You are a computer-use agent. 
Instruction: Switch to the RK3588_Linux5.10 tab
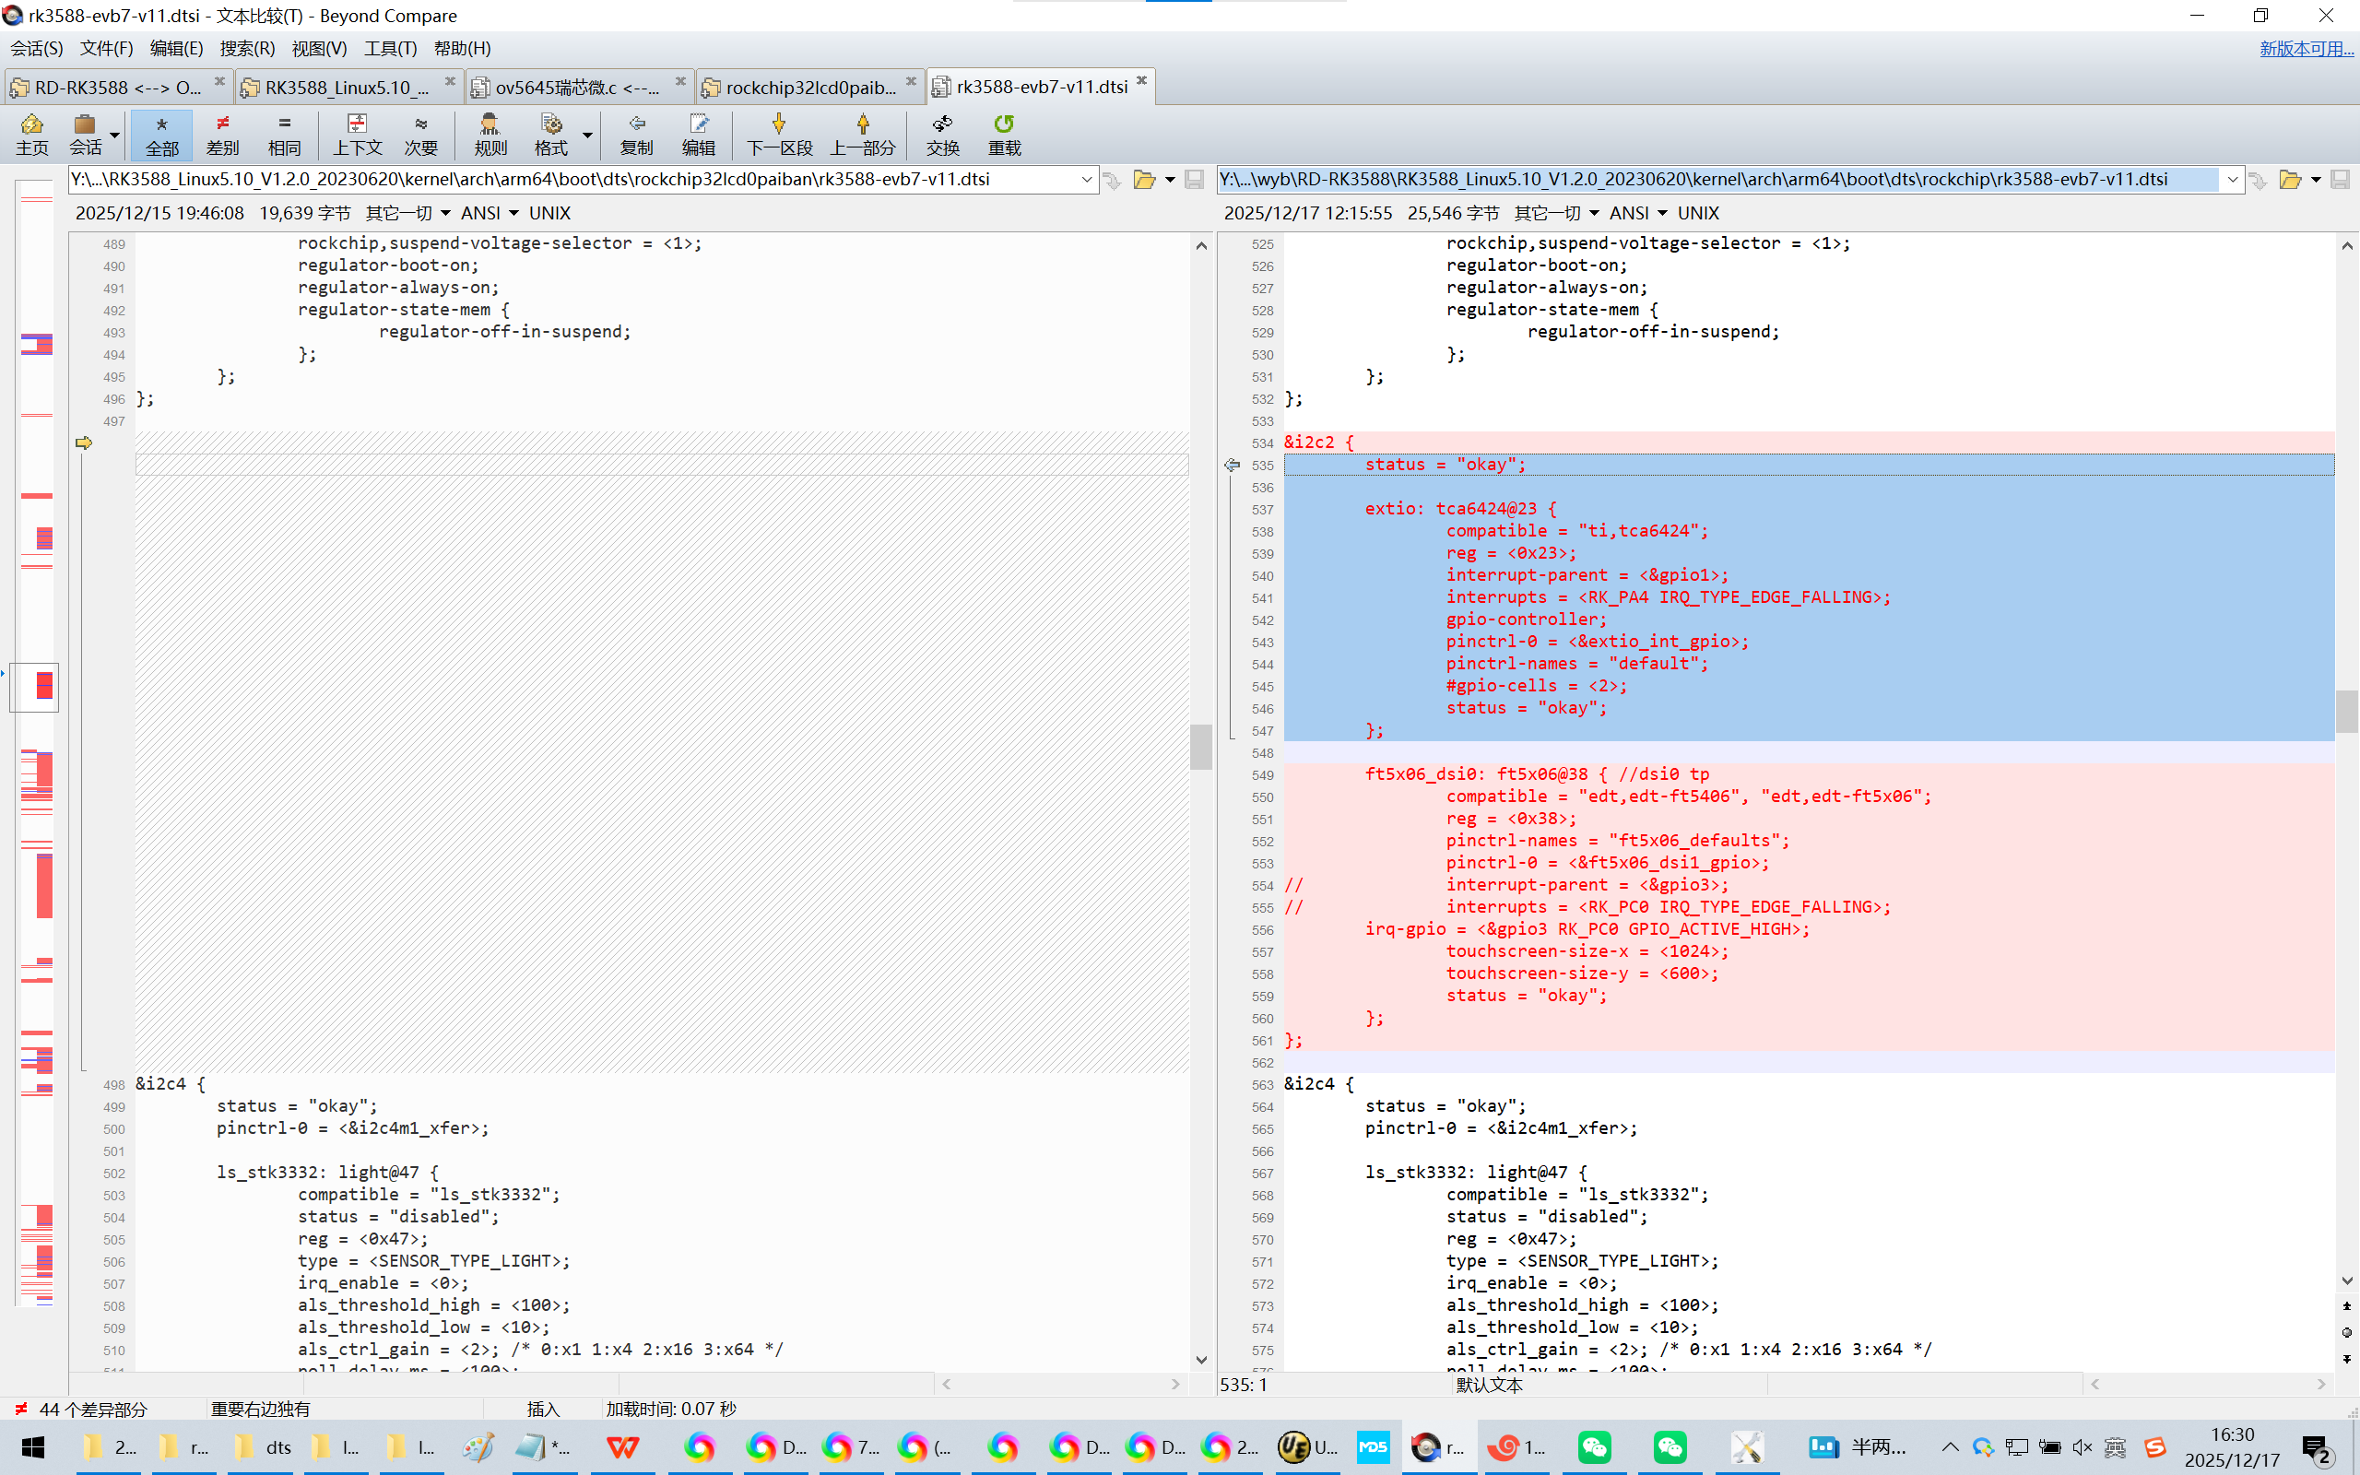tap(345, 88)
